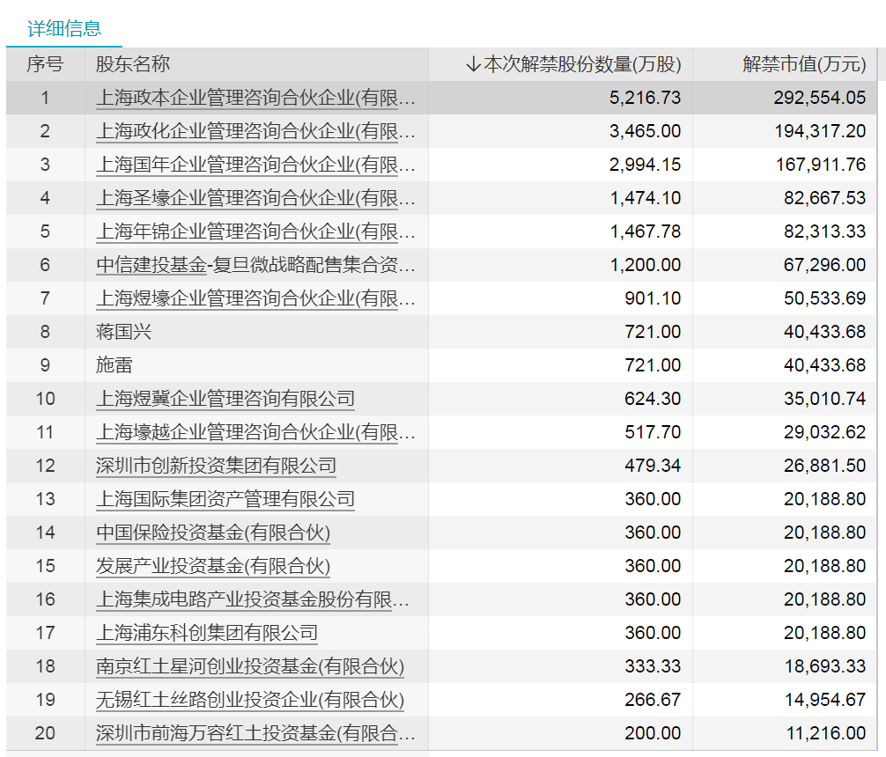Select market value 194,317.20

click(x=820, y=131)
